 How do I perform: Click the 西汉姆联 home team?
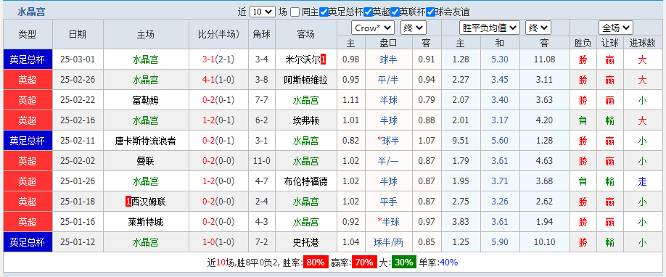pyautogui.click(x=148, y=202)
